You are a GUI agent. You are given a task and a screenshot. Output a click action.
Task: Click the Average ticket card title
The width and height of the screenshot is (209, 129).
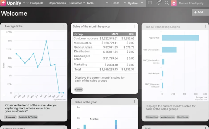[x=14, y=26]
